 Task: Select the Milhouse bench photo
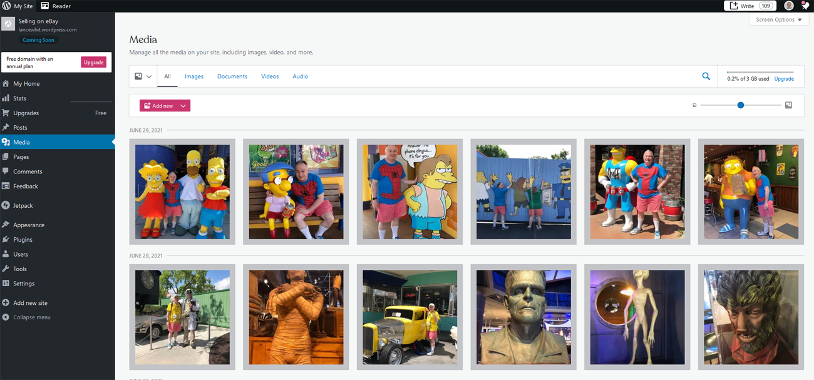click(296, 192)
